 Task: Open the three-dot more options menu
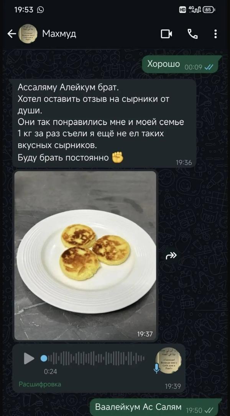click(x=216, y=34)
